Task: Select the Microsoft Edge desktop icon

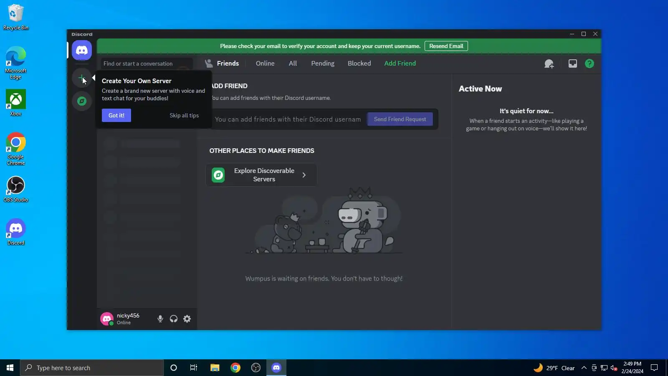Action: click(x=16, y=63)
